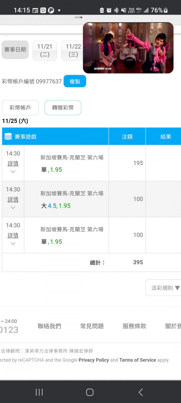Image resolution: width=181 pixels, height=403 pixels.
Task: Tap the Bluetooth status bar icon
Action: pyautogui.click(x=116, y=10)
